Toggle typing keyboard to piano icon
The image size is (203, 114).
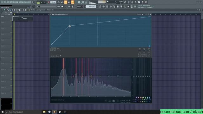(59, 6)
